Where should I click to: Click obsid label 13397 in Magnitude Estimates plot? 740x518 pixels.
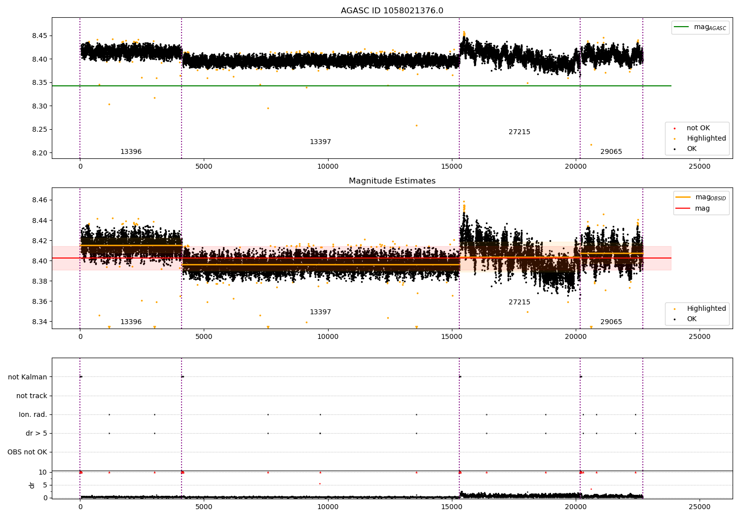pyautogui.click(x=320, y=312)
